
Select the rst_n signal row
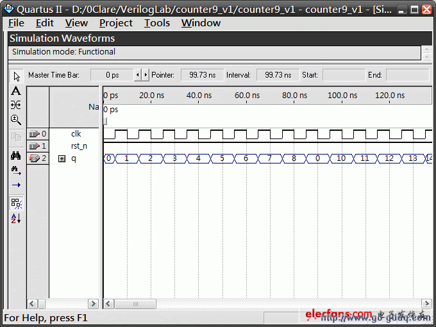coord(79,146)
